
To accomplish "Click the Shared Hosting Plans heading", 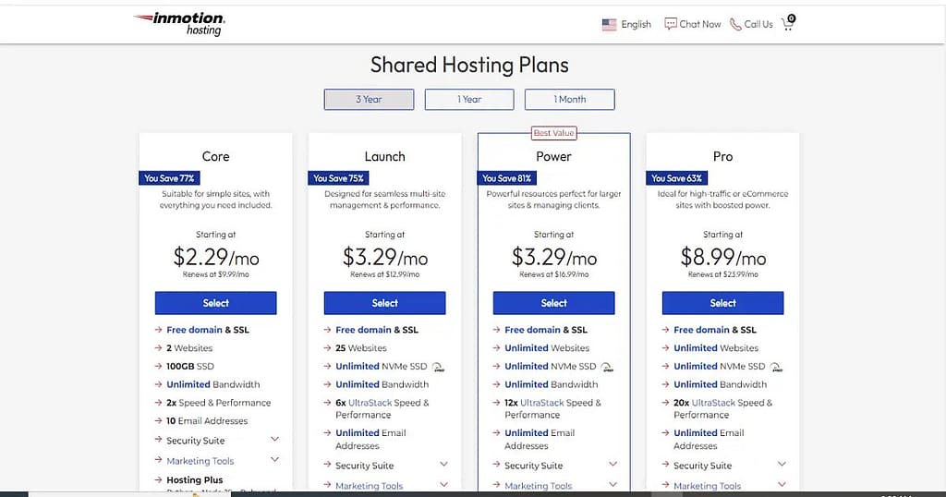I will click(x=469, y=65).
